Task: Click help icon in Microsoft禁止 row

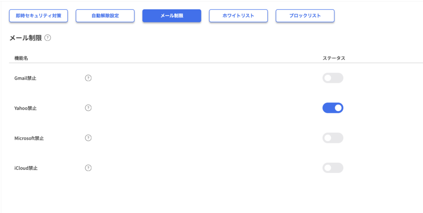Action: pyautogui.click(x=88, y=138)
